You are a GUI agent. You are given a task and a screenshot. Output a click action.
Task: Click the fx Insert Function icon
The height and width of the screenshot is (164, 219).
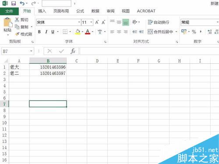(x=73, y=51)
